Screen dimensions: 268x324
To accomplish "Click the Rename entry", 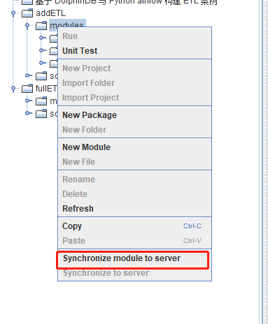I will point(134,179).
